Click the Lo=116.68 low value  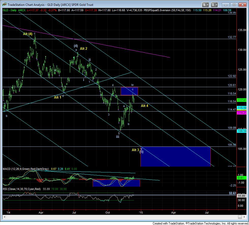118,10
